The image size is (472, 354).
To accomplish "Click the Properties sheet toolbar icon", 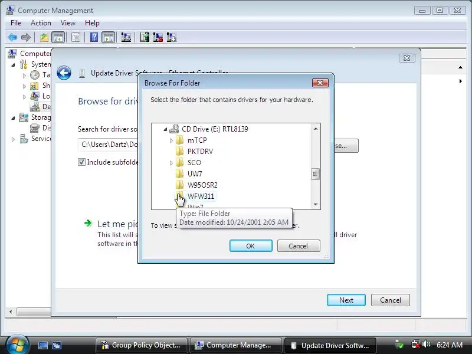I will click(x=76, y=38).
